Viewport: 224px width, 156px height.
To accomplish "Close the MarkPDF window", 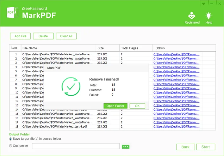I will 220,4.
